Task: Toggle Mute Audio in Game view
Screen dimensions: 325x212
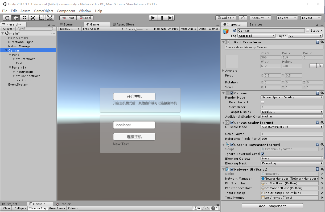Action: [x=188, y=29]
